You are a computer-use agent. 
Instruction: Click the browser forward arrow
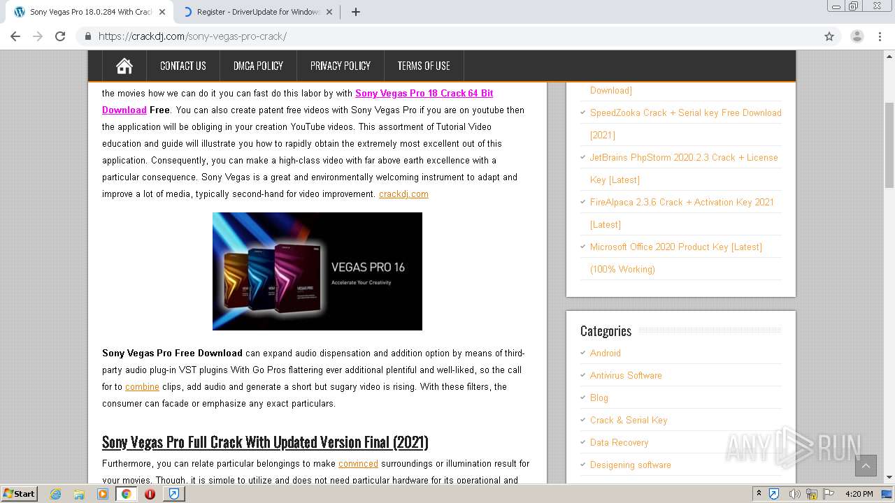[38, 36]
